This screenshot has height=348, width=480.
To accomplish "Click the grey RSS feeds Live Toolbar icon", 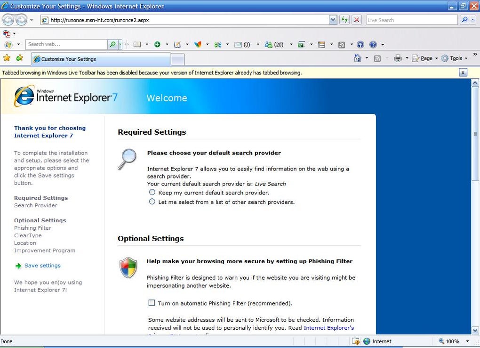I will pos(342,45).
